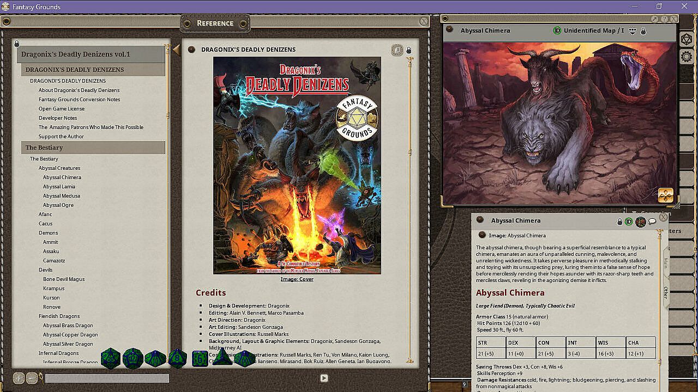This screenshot has width=698, height=392.
Task: Open help for the image window
Action: pos(664,19)
